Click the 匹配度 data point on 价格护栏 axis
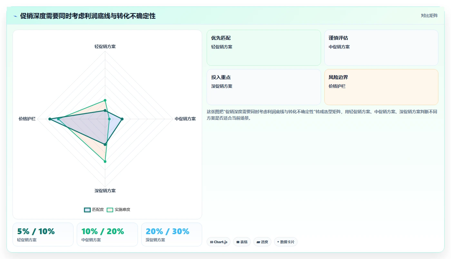This screenshot has height=259, width=451. (50, 119)
